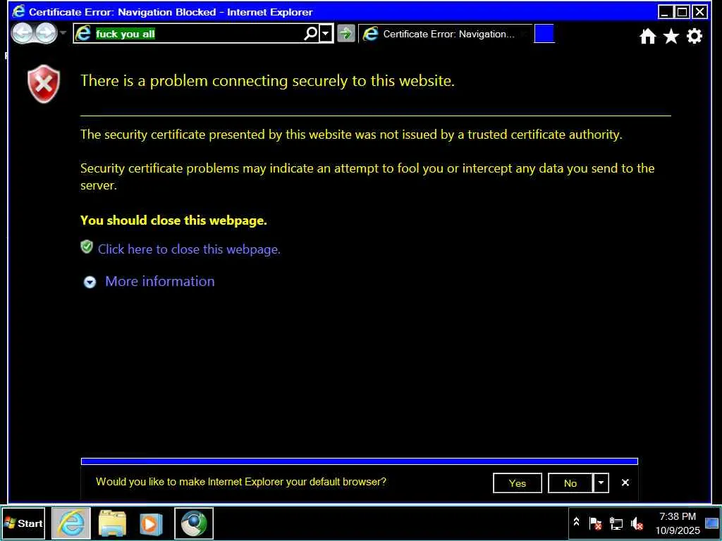
Task: Open dropdown arrow next to No button
Action: coord(601,483)
